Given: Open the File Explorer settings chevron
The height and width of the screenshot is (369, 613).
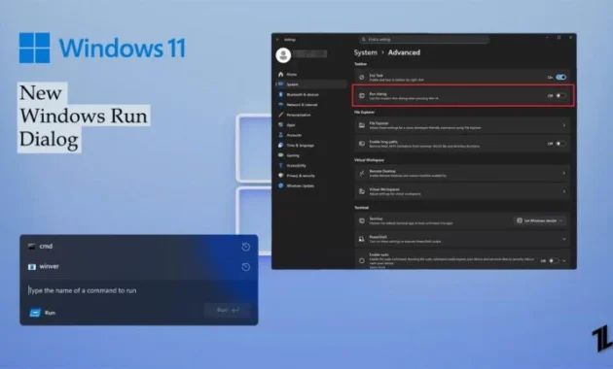Looking at the screenshot, I should 563,125.
